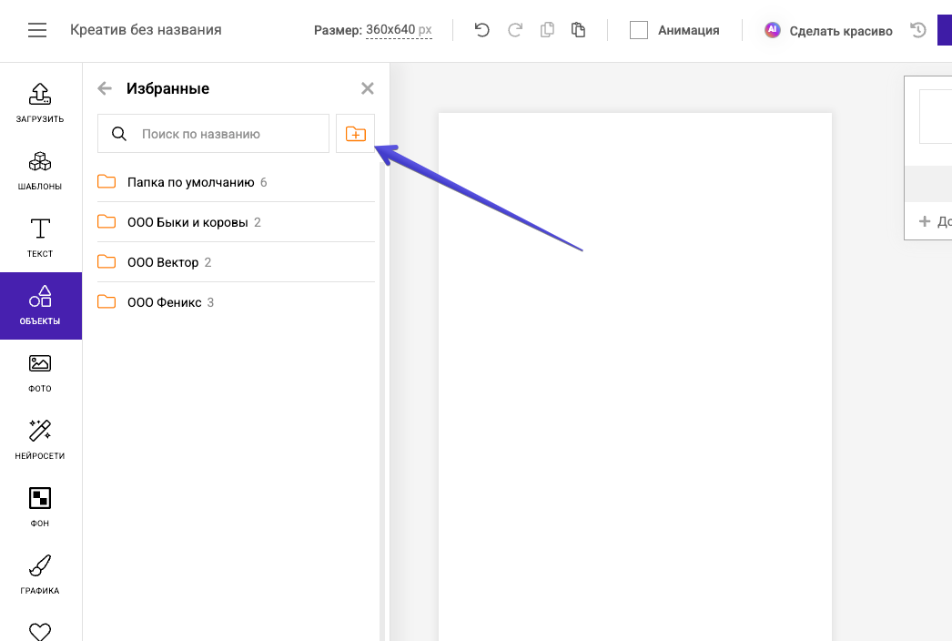Image resolution: width=952 pixels, height=641 pixels.
Task: Open the Нейросети magic wand section
Action: [x=40, y=440]
